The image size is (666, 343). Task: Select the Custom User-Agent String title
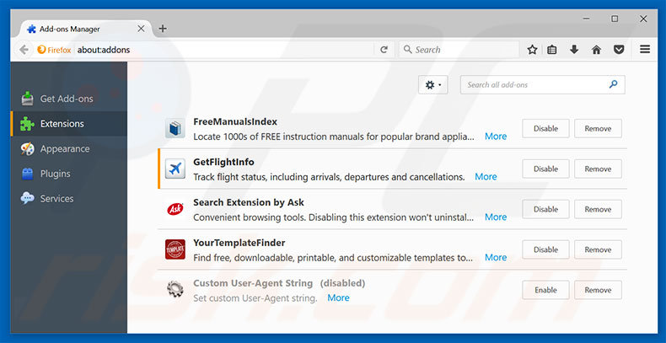253,282
